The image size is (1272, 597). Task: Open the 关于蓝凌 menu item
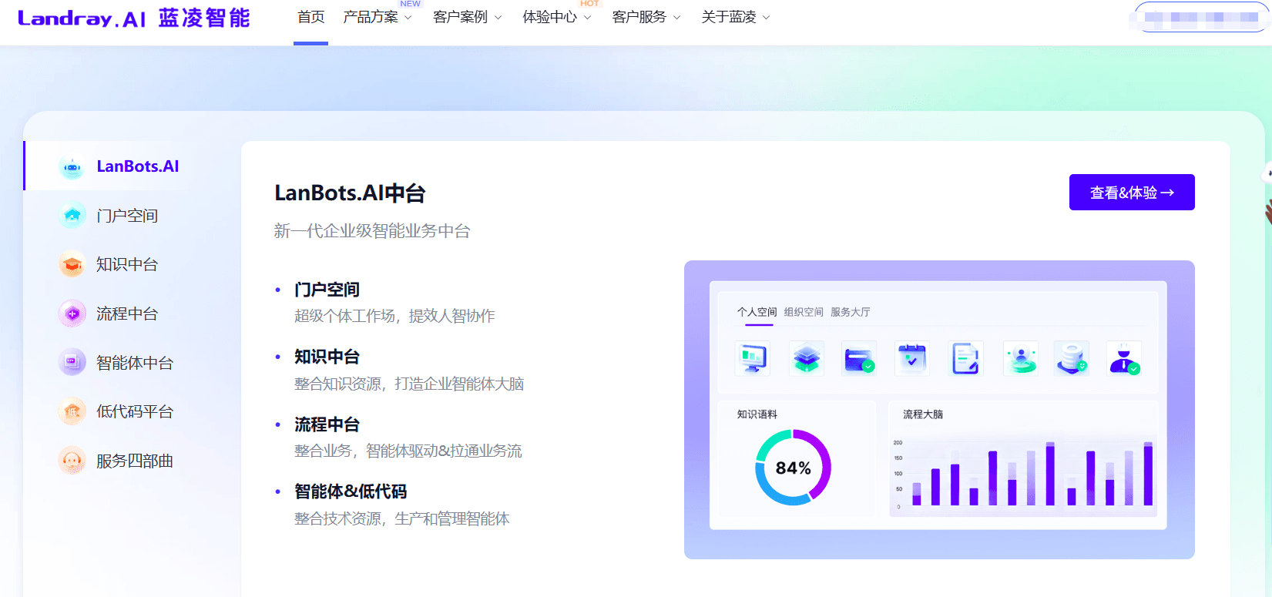click(x=728, y=17)
